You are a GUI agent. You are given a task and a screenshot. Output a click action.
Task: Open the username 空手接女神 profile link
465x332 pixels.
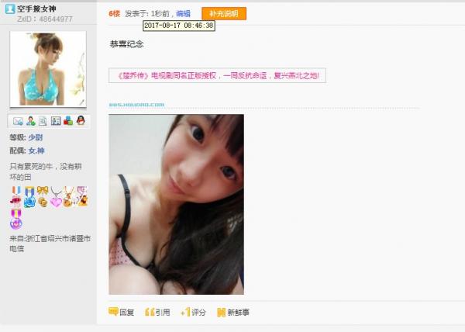pos(36,9)
